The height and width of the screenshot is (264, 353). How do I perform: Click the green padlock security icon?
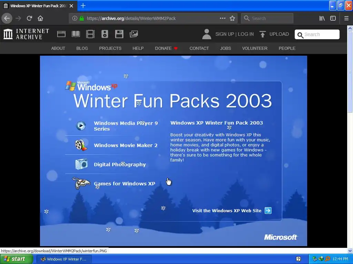pos(82,19)
